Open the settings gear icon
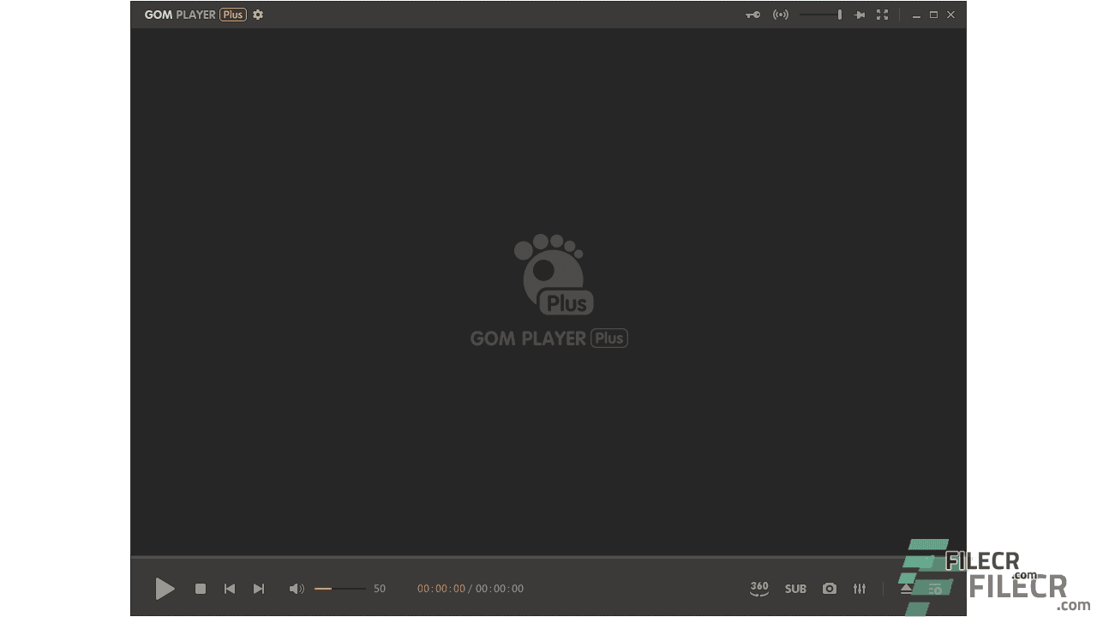This screenshot has width=1097, height=617. 258,15
